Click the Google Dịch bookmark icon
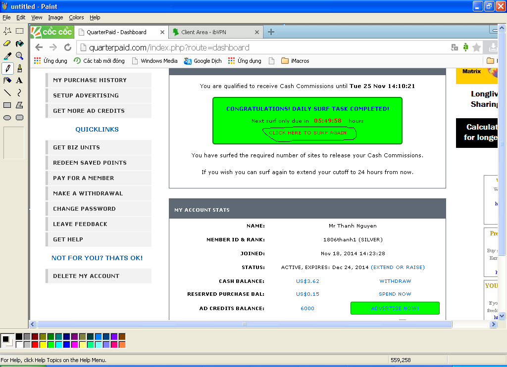The height and width of the screenshot is (367, 507). pyautogui.click(x=188, y=61)
